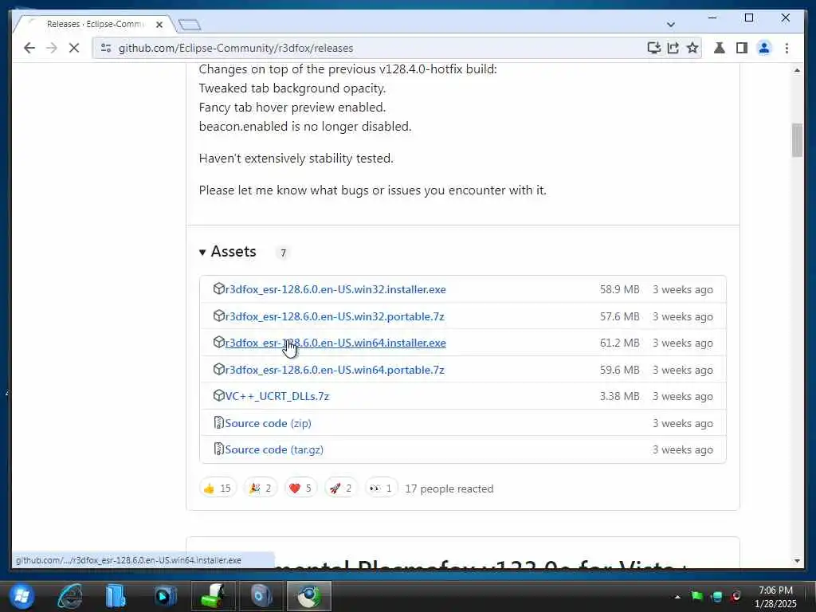The image size is (816, 612).
Task: Click the heart reaction 5
Action: click(300, 488)
